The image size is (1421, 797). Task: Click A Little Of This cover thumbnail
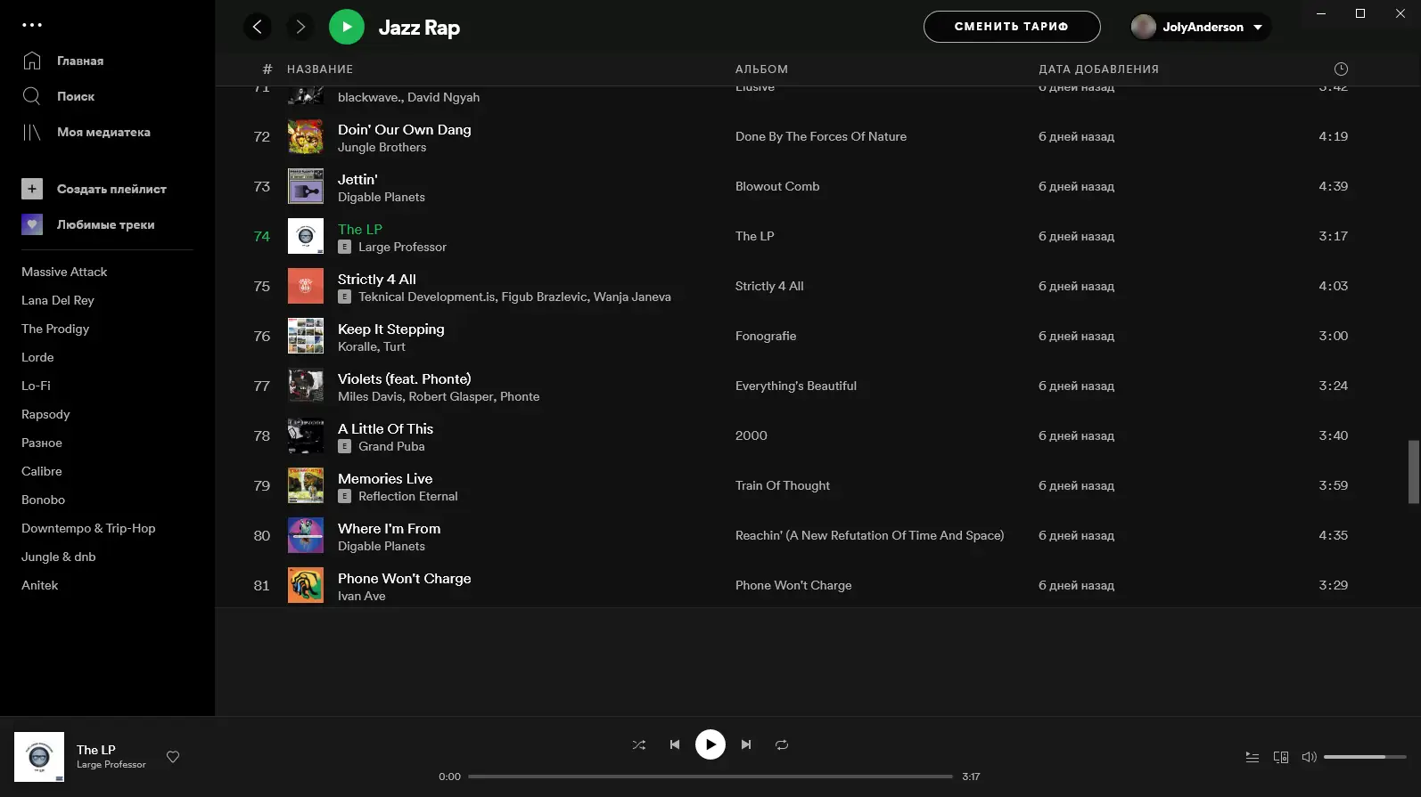[x=306, y=435]
